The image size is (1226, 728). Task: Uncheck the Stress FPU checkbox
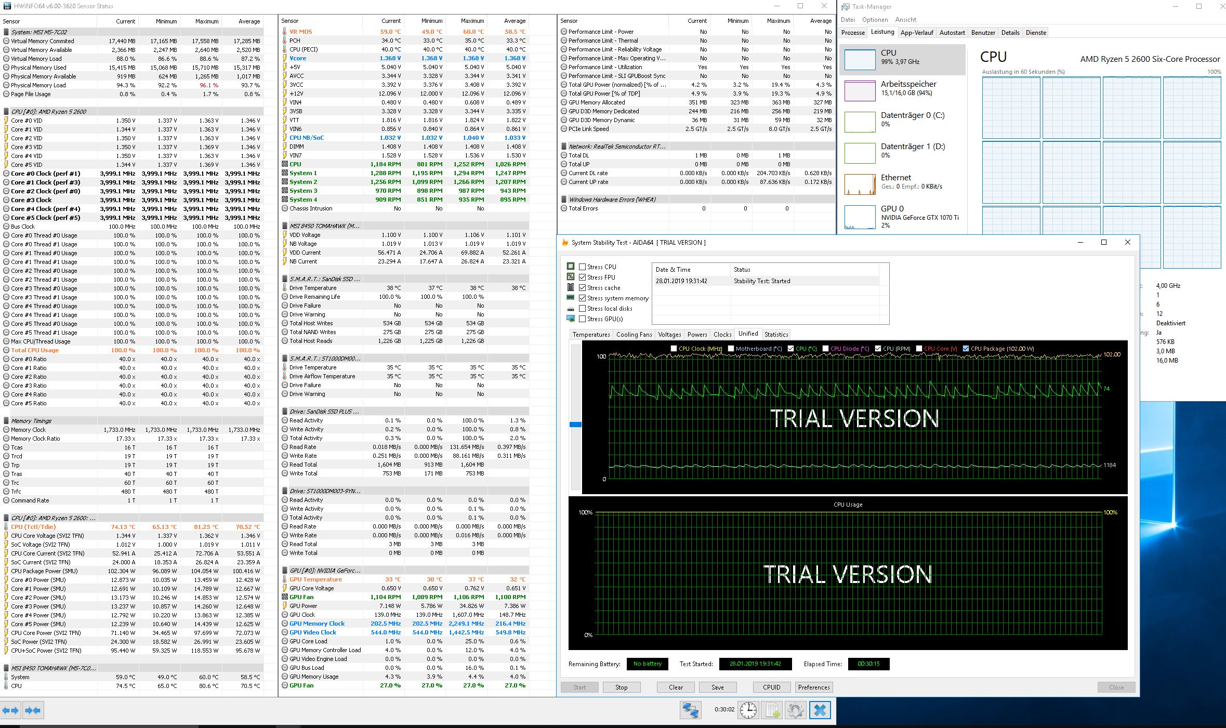coord(583,277)
